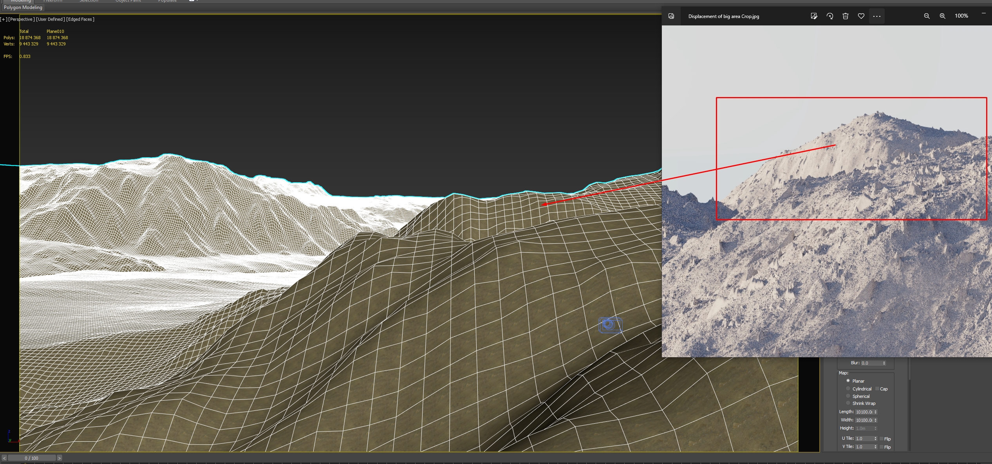The width and height of the screenshot is (992, 464).
Task: Click the Length spinner arrows
Action: (875, 412)
